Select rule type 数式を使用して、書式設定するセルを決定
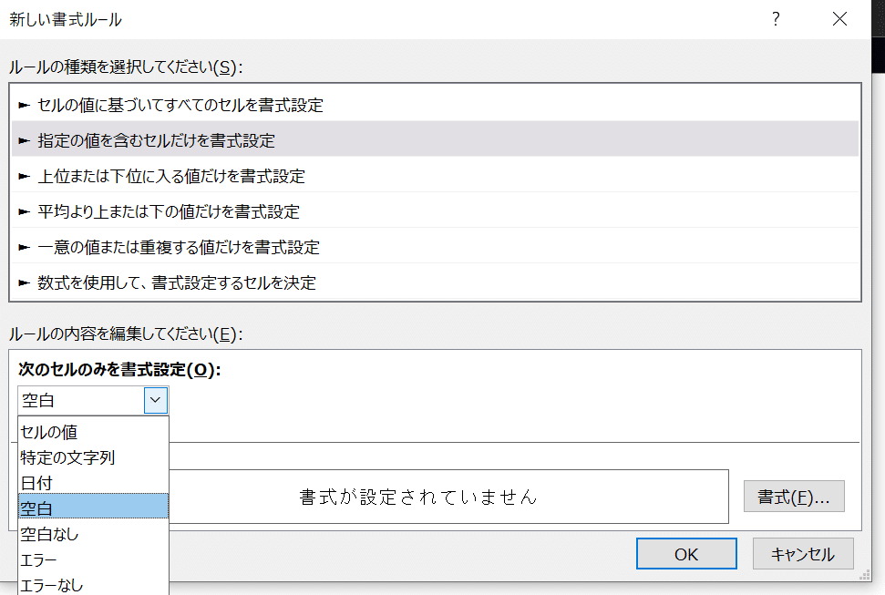This screenshot has width=885, height=595. click(435, 282)
